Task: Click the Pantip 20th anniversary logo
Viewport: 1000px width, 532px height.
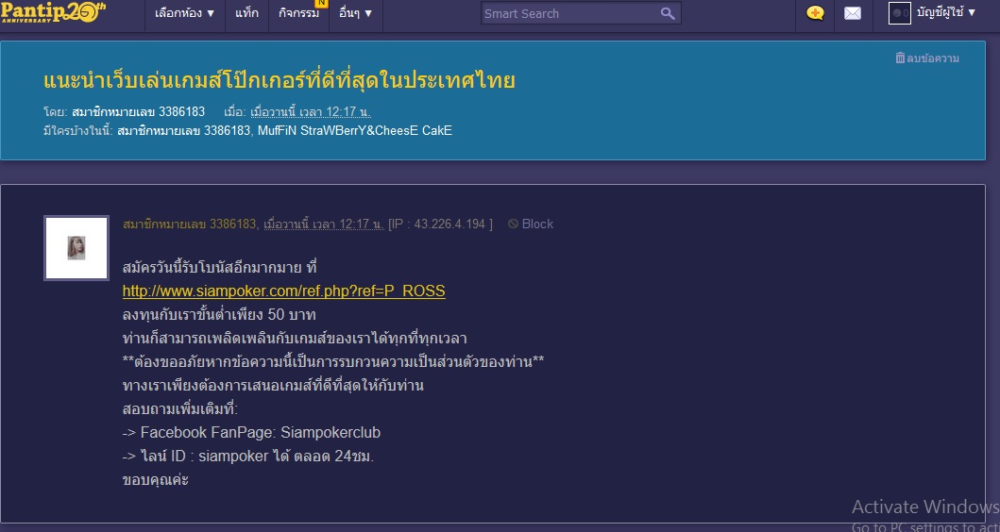Action: pos(53,12)
